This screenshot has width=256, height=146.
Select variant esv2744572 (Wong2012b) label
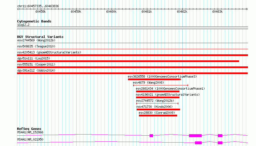tap(155, 101)
